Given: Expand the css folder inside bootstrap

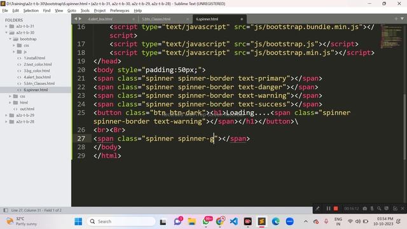Looking at the screenshot, I should click(14, 45).
